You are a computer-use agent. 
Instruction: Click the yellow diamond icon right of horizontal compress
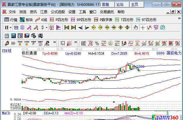click(x=120, y=28)
